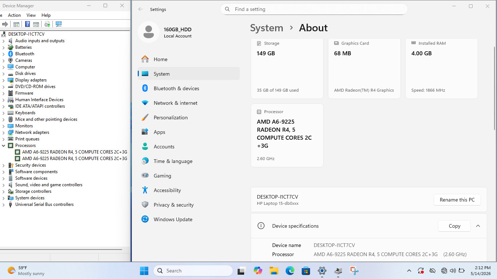Open Microsoft Store from the taskbar

(x=306, y=271)
